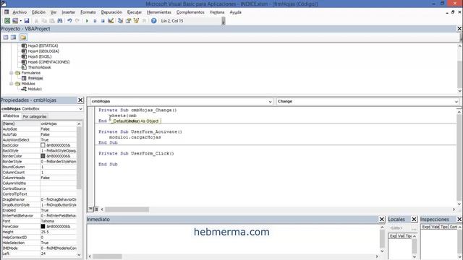Open the cmbHojas object dropdown in code window
This screenshot has width=463, height=260.
pos(270,101)
